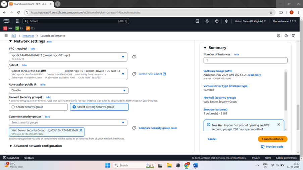Select the Create security group option
The width and height of the screenshot is (303, 170).
click(38, 107)
